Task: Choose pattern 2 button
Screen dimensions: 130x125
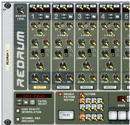Action: click(88, 101)
